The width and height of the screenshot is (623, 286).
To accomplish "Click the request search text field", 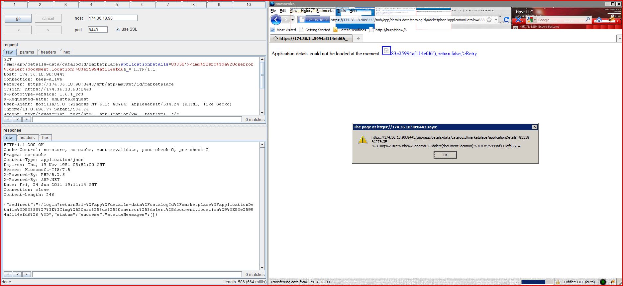I will (137, 119).
